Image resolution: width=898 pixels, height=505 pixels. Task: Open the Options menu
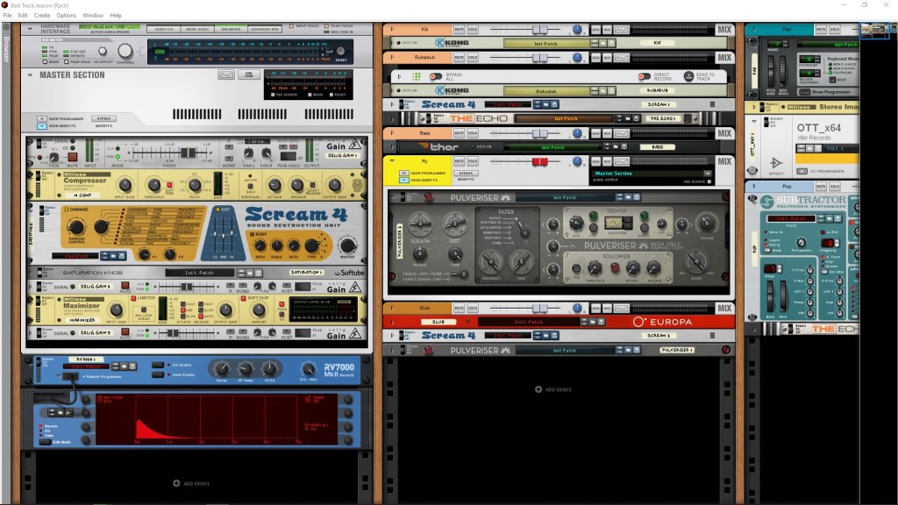(67, 16)
